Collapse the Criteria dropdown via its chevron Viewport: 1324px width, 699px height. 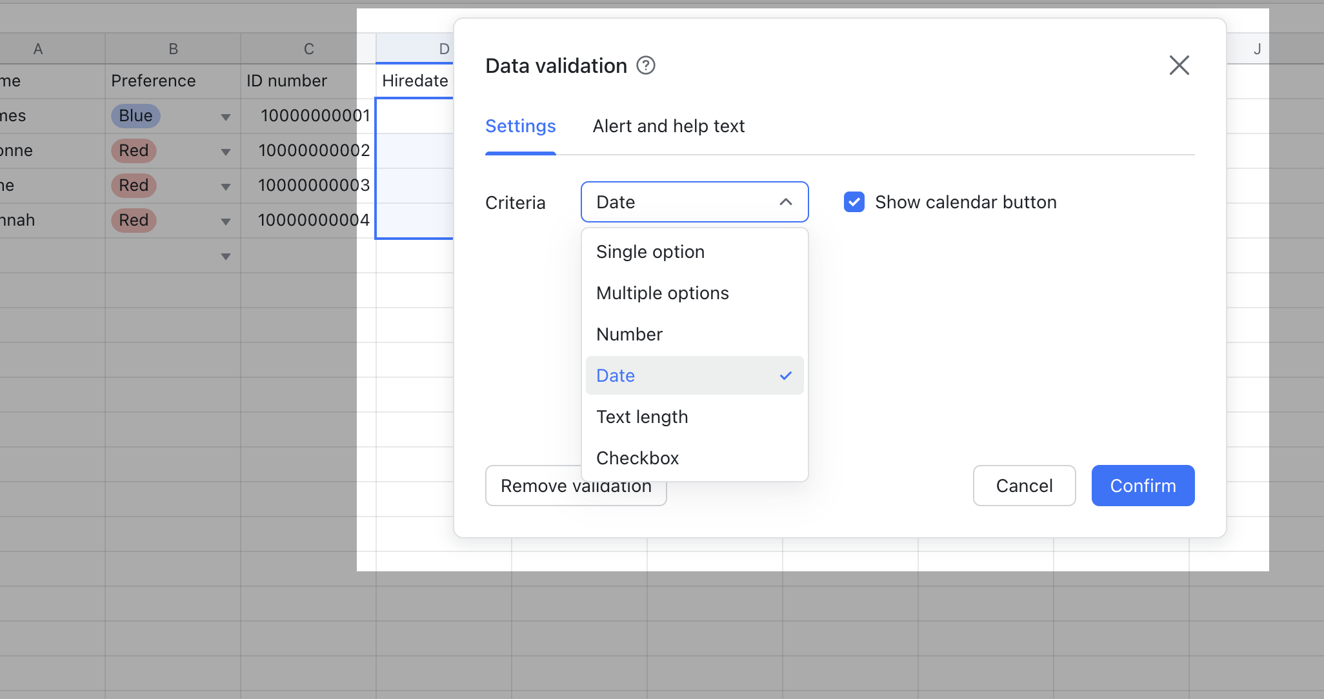785,202
